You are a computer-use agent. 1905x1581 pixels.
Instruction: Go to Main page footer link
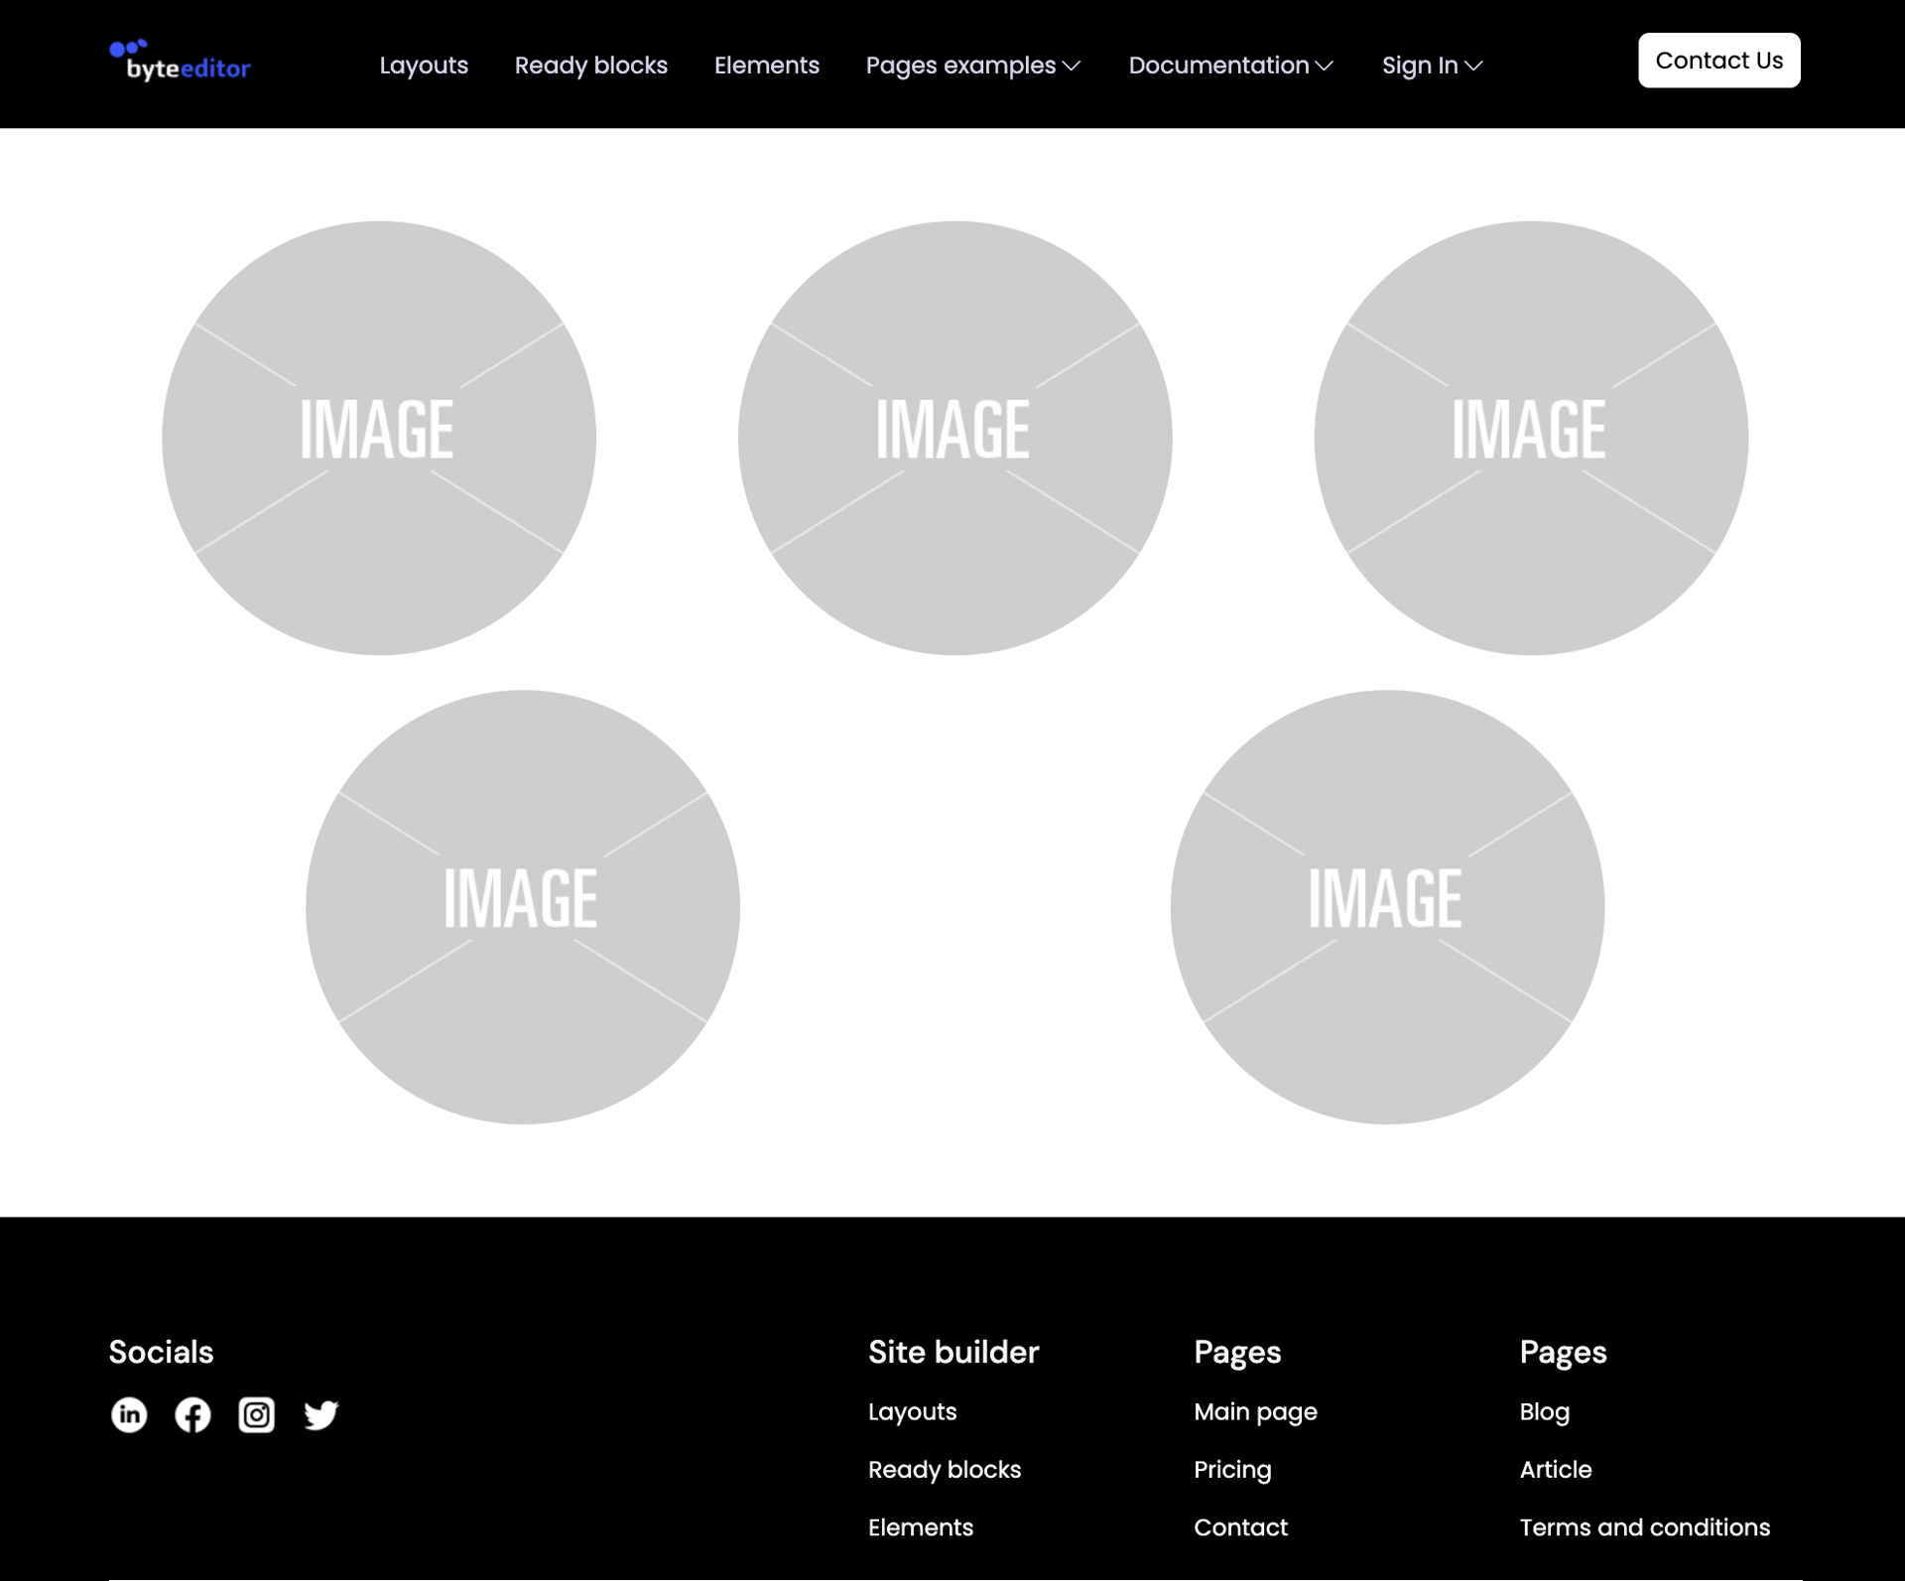(x=1255, y=1411)
